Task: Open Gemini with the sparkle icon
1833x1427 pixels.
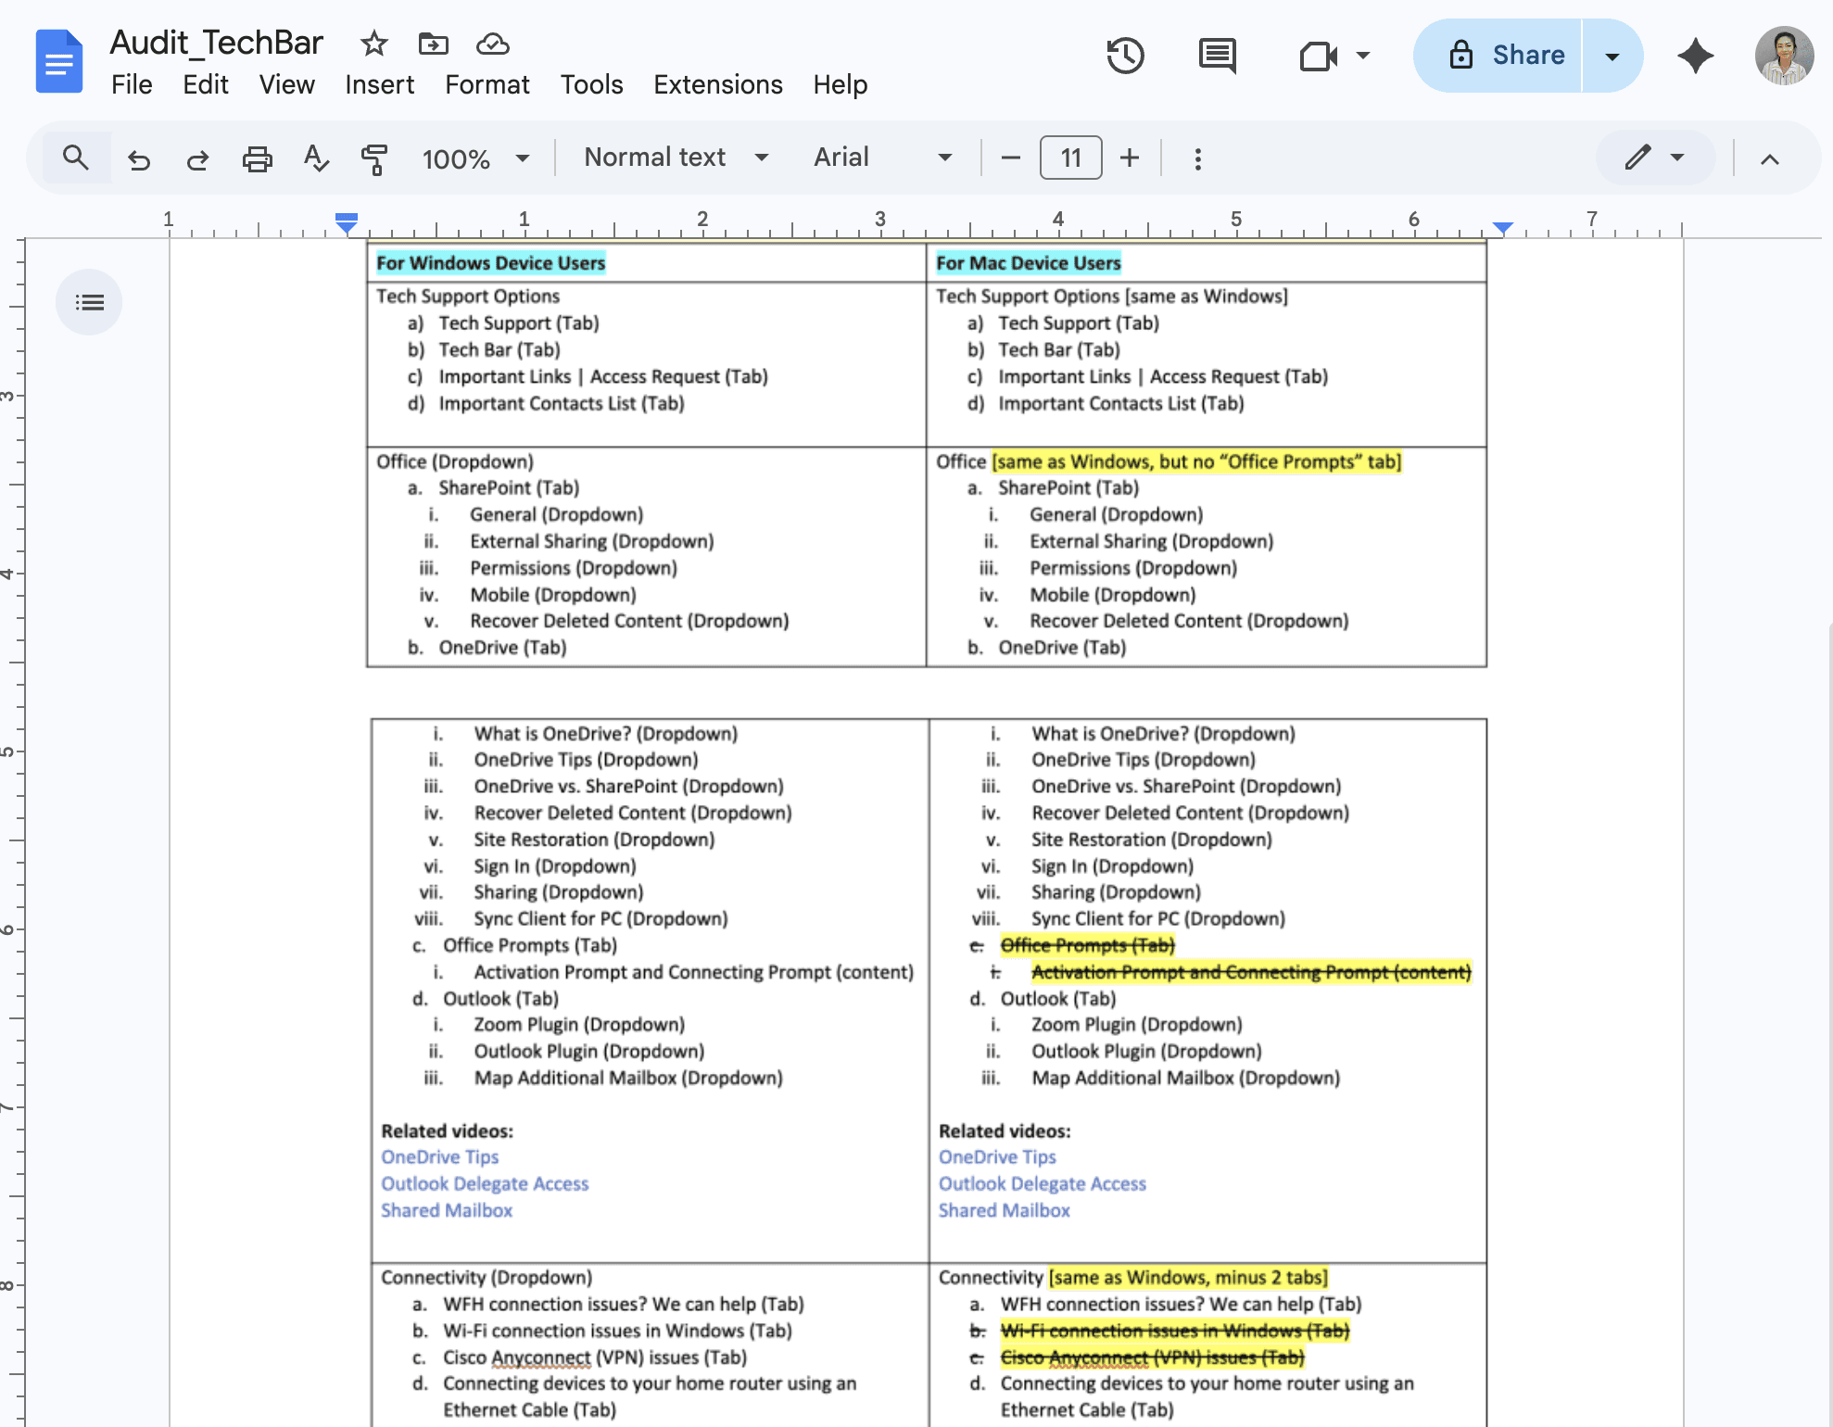Action: coord(1696,56)
